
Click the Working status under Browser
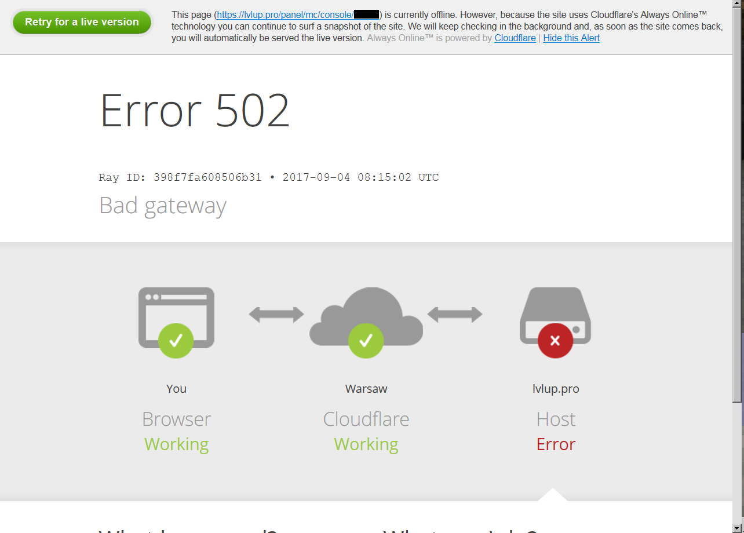[x=176, y=444]
